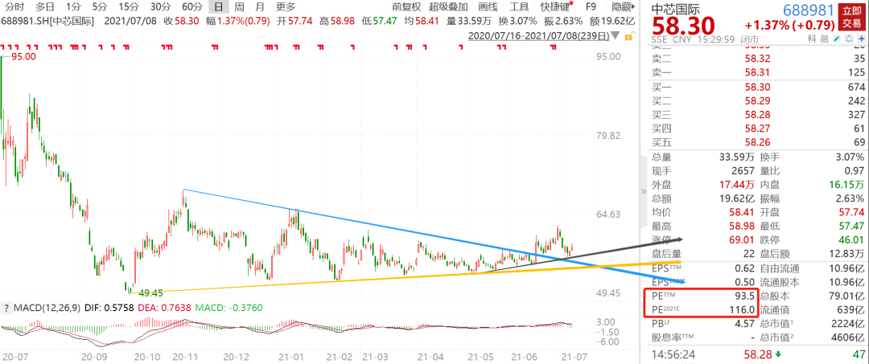Screen dimensions: 869x364
Task: Click the 涨停 limit-up price 69.01
Action: click(743, 239)
